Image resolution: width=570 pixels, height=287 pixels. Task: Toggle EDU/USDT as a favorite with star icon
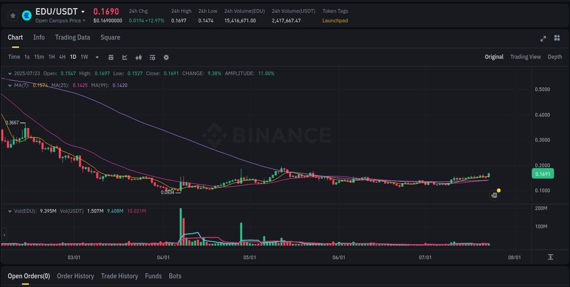(13, 15)
